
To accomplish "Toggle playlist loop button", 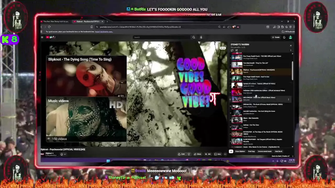I will (232, 50).
